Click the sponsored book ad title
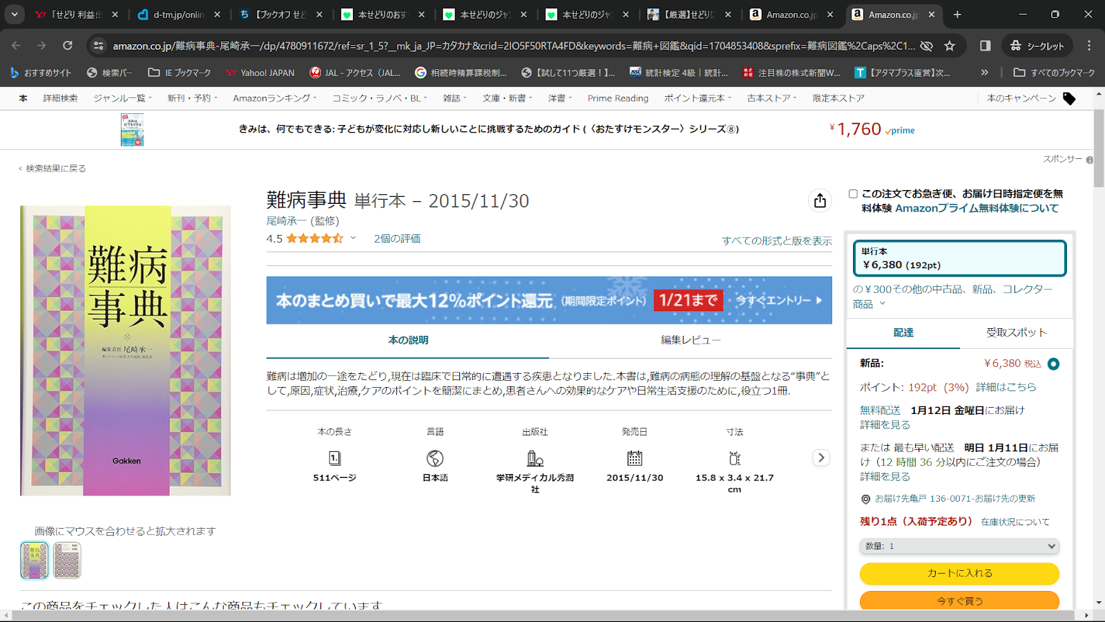Screen dimensions: 1105x622 489,129
